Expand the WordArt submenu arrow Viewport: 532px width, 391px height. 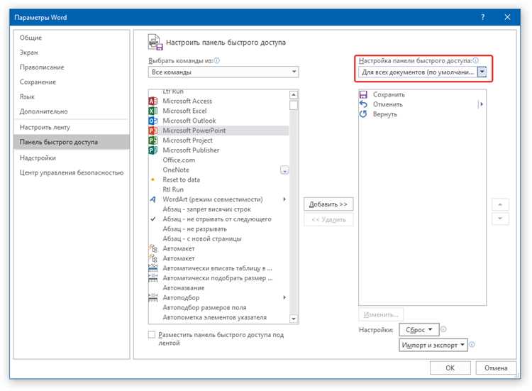pos(284,199)
